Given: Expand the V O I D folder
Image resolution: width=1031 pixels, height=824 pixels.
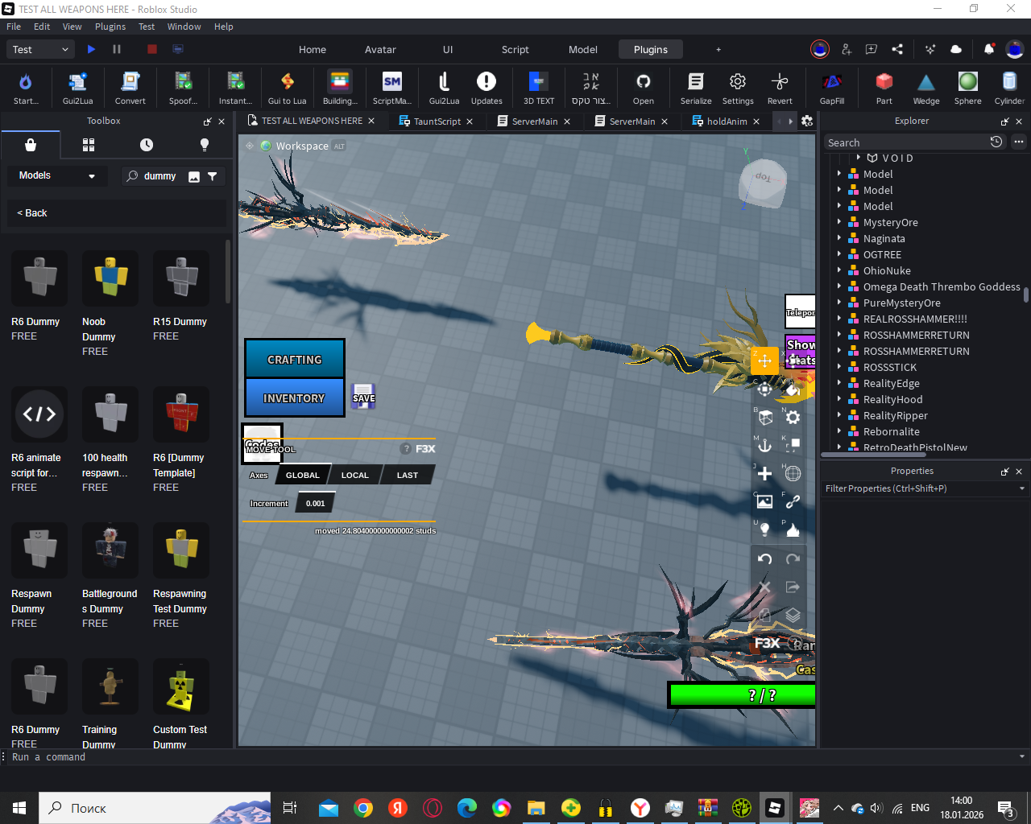Looking at the screenshot, I should (x=859, y=157).
